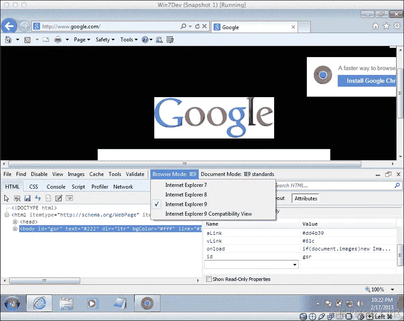Refresh the page with the reload icon
Viewport: 404px width, 321px height.
pos(197,26)
